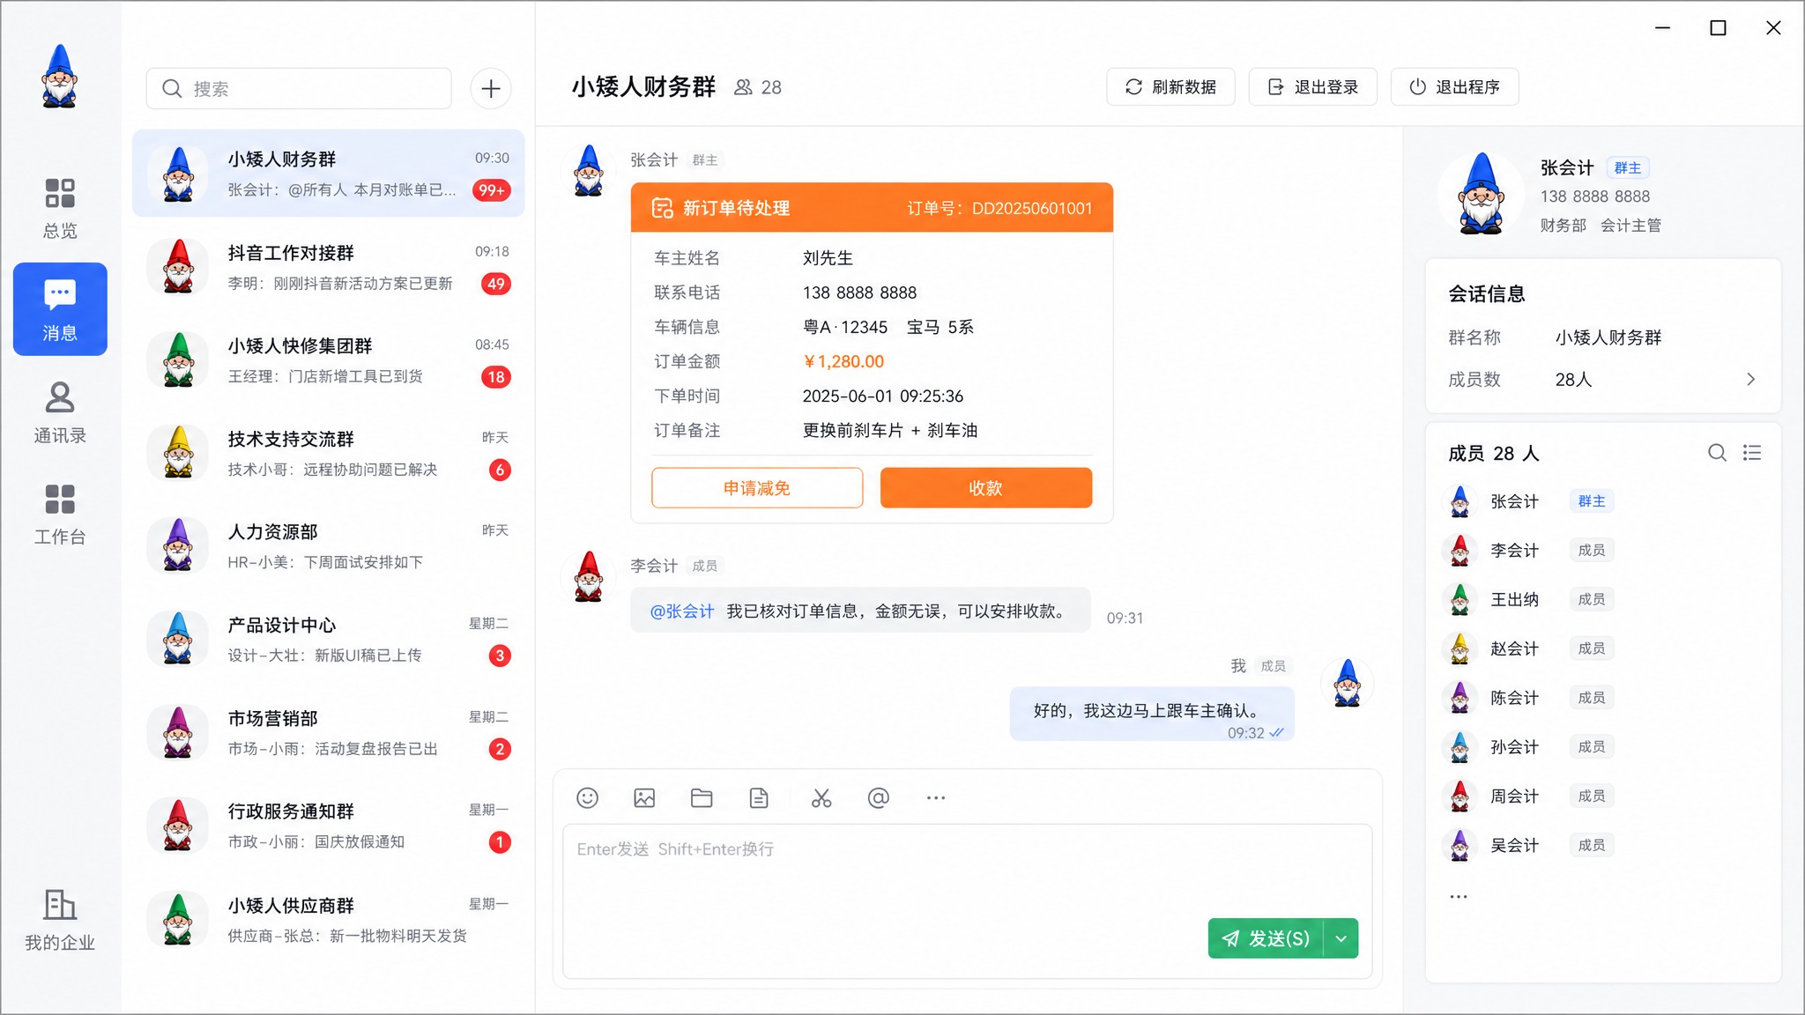Open 技术支持交流群 conversation

tap(328, 454)
